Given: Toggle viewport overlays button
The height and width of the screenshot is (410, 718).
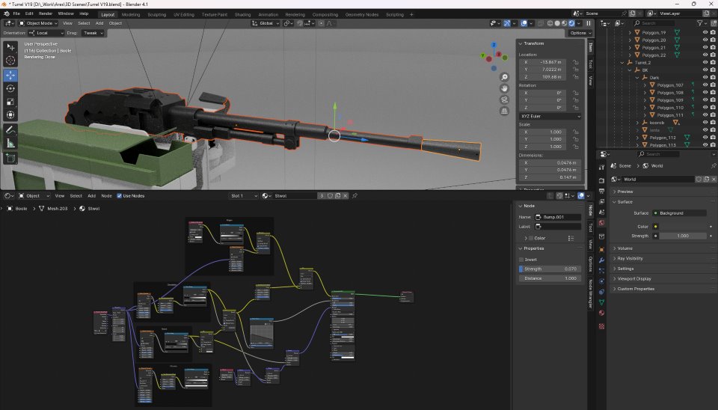Looking at the screenshot, I should pyautogui.click(x=524, y=23).
